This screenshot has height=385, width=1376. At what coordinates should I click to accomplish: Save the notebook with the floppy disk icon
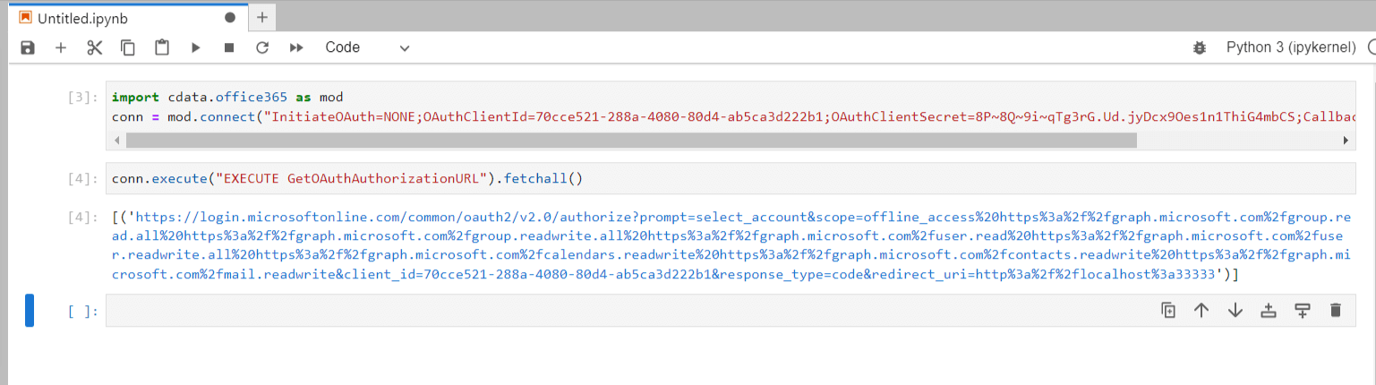click(x=28, y=47)
